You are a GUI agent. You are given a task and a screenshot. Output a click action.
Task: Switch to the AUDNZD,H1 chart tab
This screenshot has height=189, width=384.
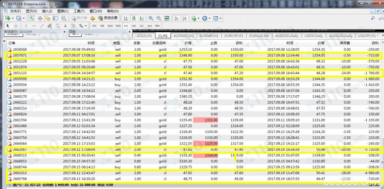point(183,36)
